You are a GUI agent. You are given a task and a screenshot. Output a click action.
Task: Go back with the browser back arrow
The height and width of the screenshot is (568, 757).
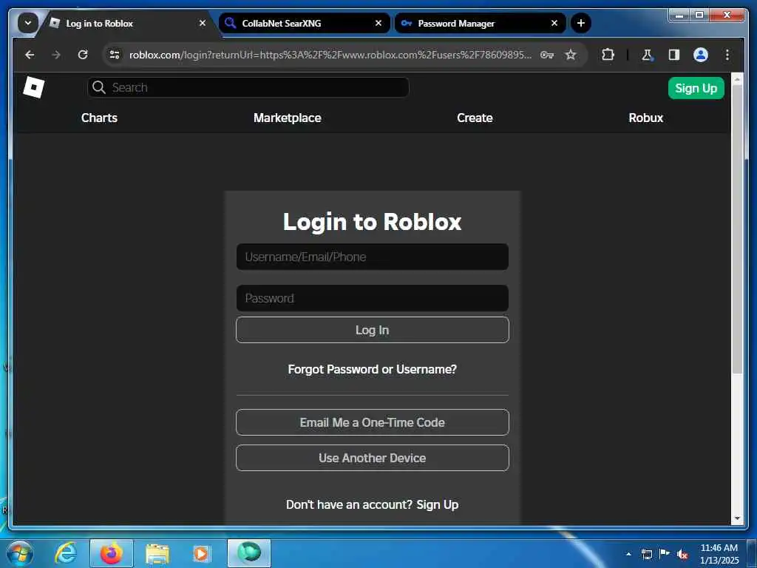click(30, 55)
